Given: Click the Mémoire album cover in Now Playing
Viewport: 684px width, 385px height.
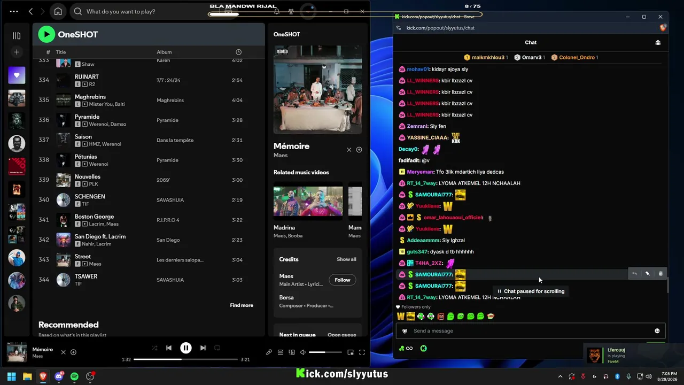Looking at the screenshot, I should pos(317,89).
